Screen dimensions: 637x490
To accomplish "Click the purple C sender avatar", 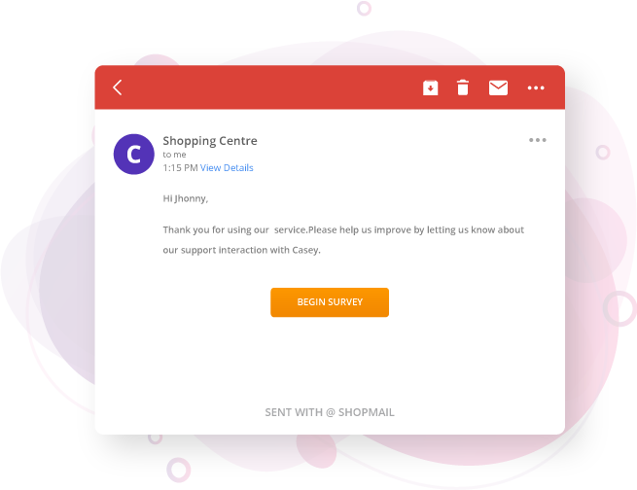I will 133,155.
